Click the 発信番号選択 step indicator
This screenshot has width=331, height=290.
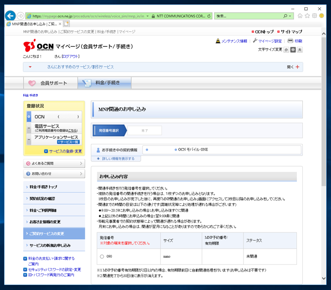110,131
